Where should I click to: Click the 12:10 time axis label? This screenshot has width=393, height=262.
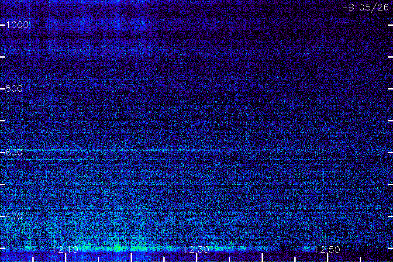click(65, 249)
